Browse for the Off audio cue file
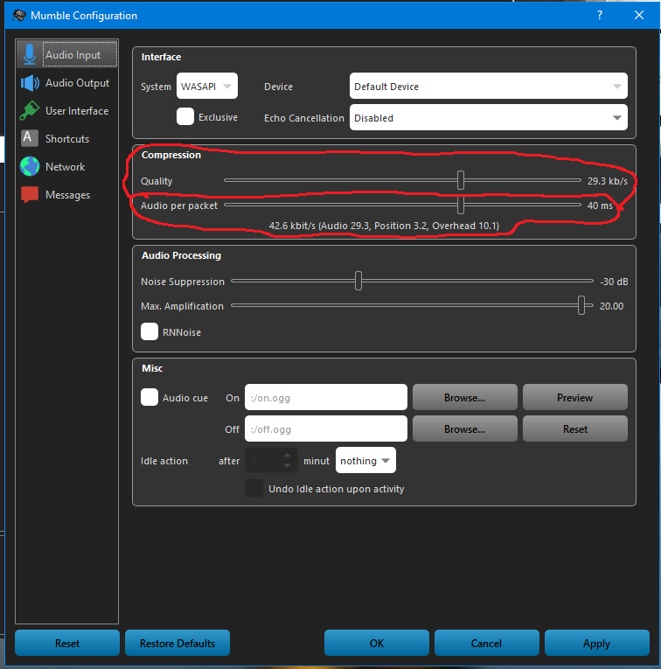The height and width of the screenshot is (669, 661). click(x=465, y=429)
